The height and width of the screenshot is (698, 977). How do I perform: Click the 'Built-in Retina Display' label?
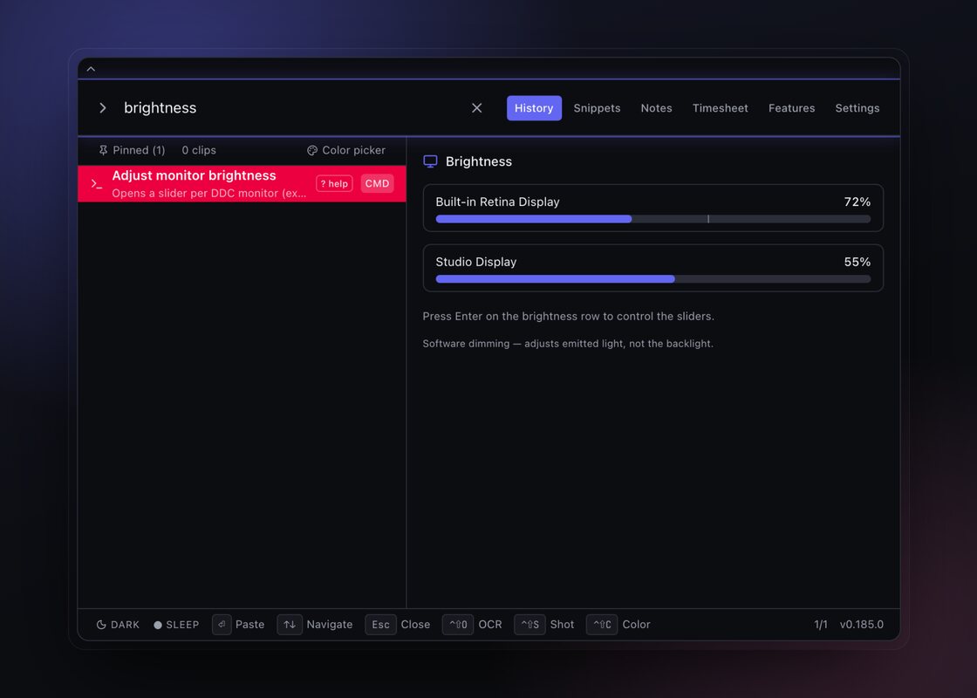pyautogui.click(x=497, y=202)
